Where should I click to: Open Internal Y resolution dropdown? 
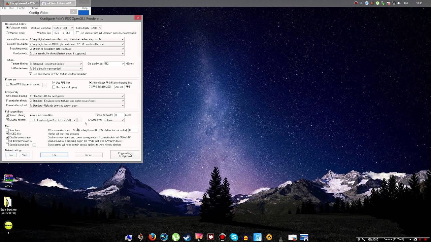(77, 44)
